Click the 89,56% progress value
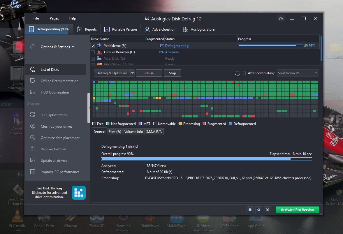343x234 pixels. (309, 46)
